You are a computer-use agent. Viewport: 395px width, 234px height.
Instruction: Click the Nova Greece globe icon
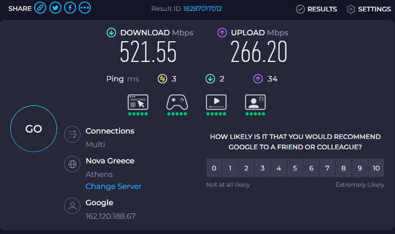click(x=72, y=164)
